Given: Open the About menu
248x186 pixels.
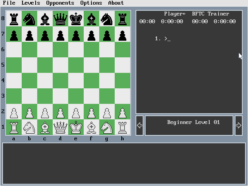Looking at the screenshot, I should [x=116, y=3].
